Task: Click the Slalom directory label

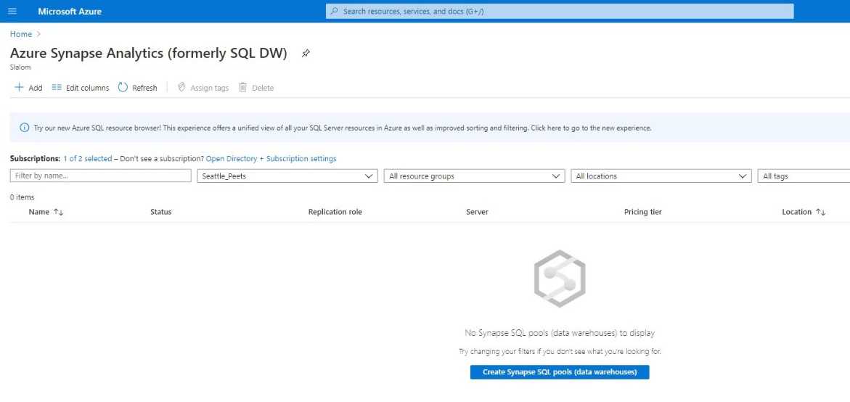Action: click(x=20, y=67)
